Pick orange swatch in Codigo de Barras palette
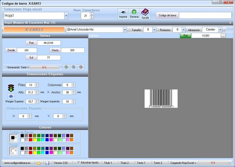The width and height of the screenshot is (235, 167). click(x=72, y=140)
